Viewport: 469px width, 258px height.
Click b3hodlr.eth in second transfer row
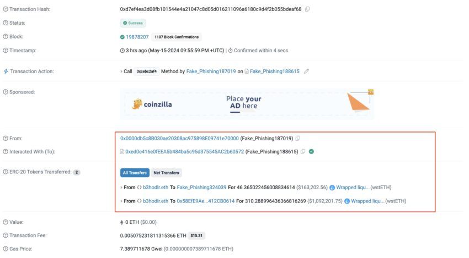(156, 201)
